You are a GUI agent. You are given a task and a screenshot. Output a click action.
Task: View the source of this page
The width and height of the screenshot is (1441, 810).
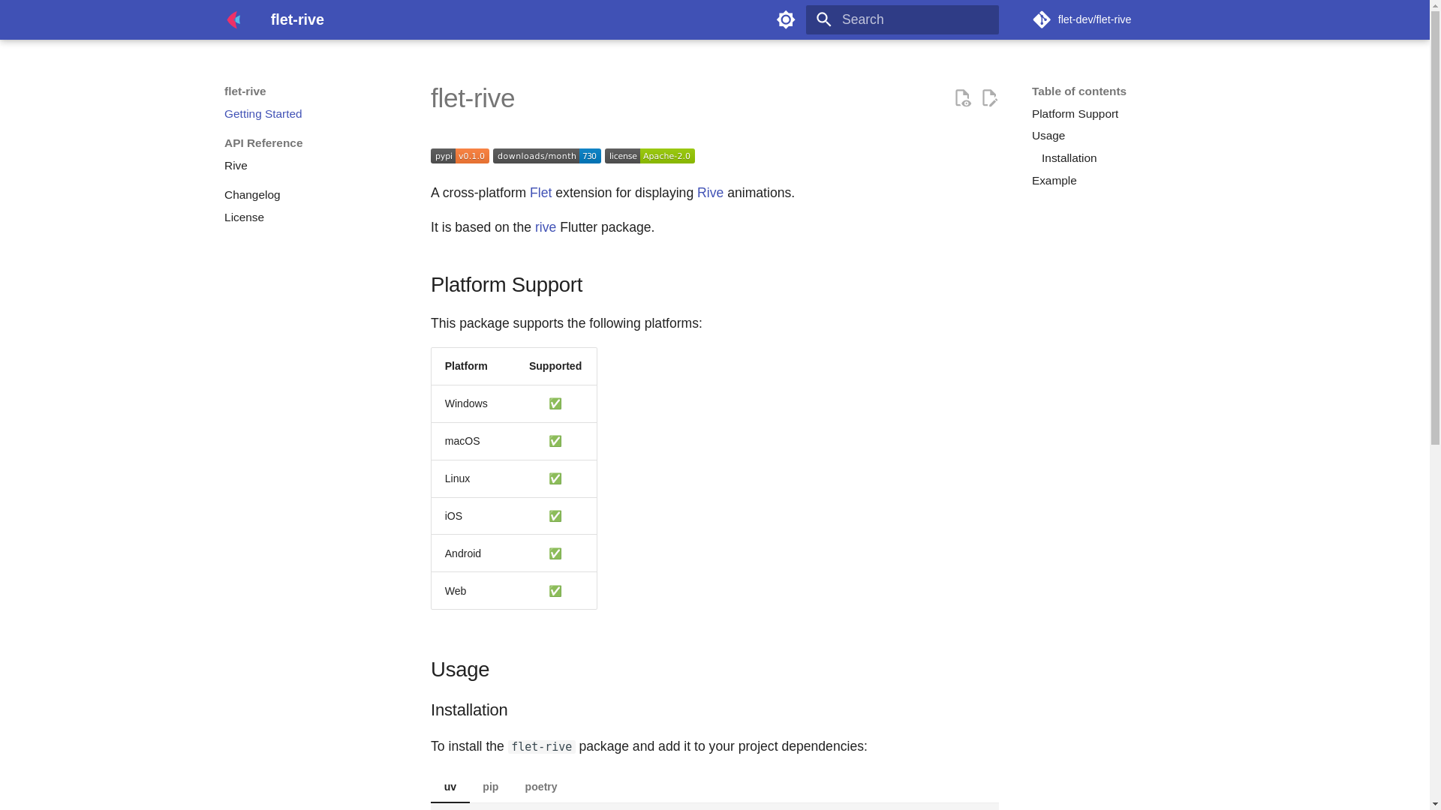click(963, 98)
